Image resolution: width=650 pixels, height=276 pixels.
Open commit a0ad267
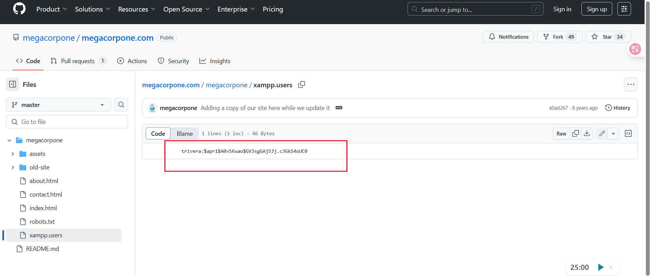point(558,108)
